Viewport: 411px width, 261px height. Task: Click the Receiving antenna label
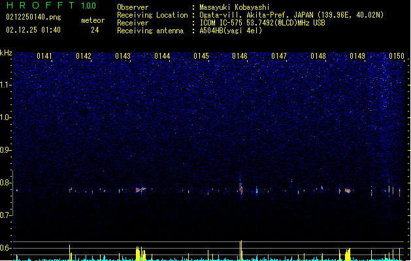(x=150, y=31)
